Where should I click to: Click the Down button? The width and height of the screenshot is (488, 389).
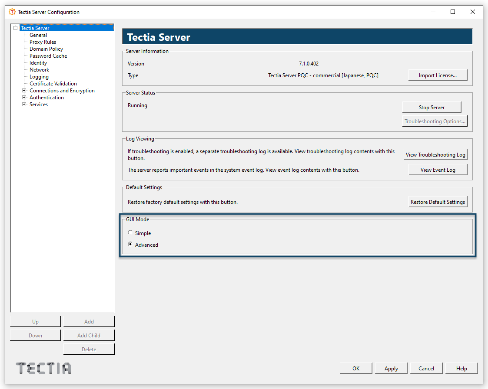[36, 335]
